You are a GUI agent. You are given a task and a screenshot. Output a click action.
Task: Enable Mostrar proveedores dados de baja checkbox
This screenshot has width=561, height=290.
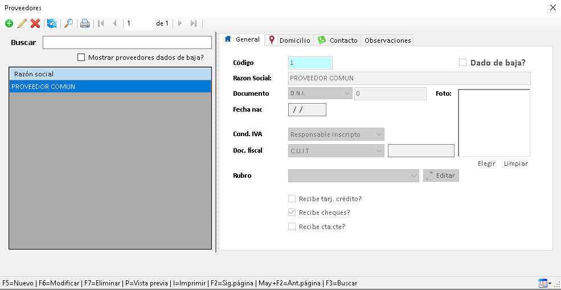pyautogui.click(x=81, y=57)
